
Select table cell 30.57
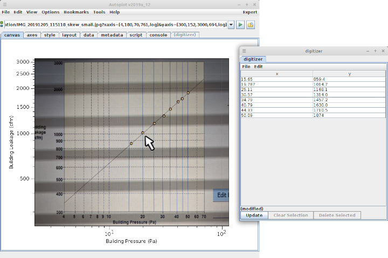click(276, 95)
